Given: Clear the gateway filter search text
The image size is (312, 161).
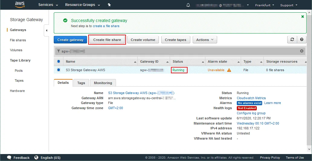Looking at the screenshot, I should (301, 51).
